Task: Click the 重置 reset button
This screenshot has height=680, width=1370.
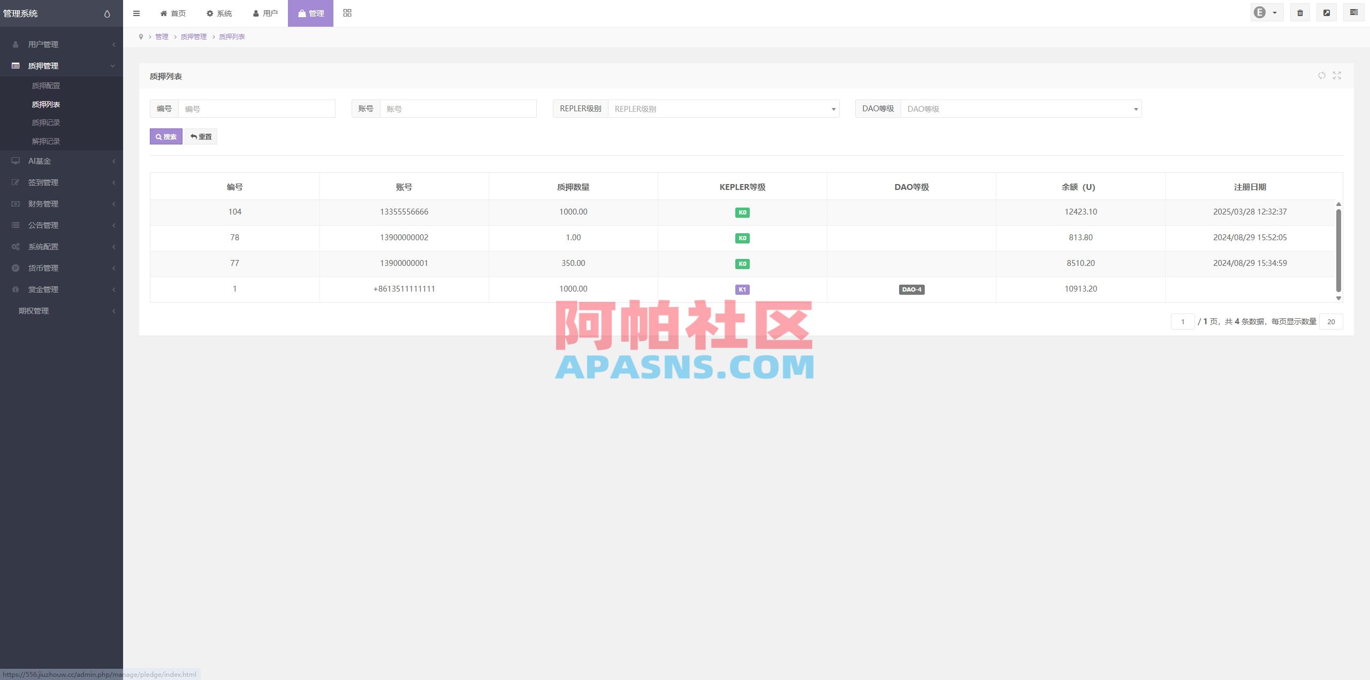Action: point(201,136)
